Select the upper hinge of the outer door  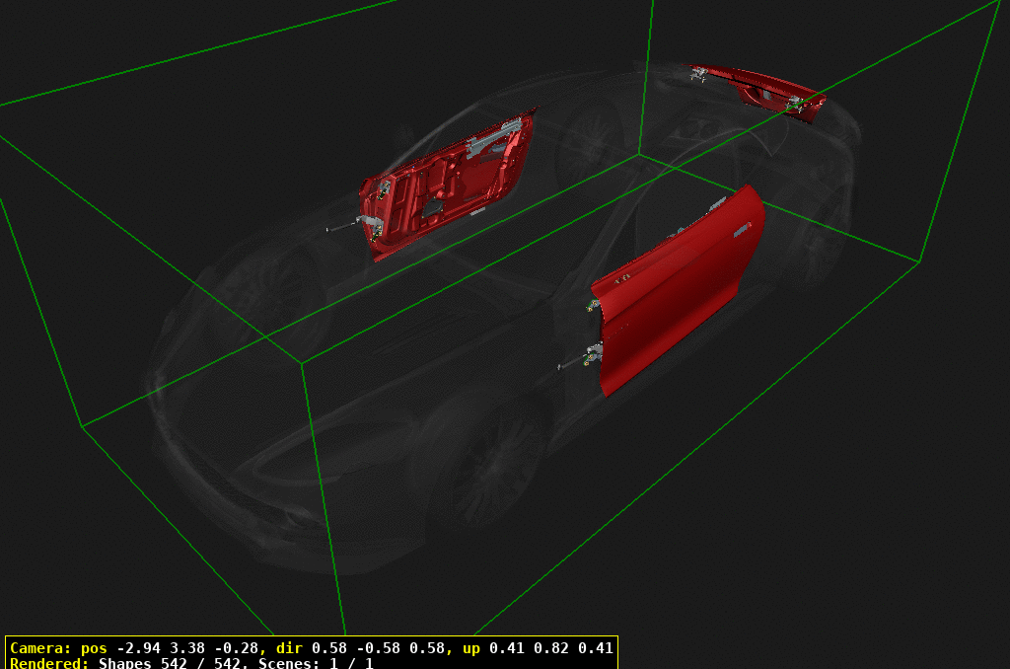pos(595,306)
